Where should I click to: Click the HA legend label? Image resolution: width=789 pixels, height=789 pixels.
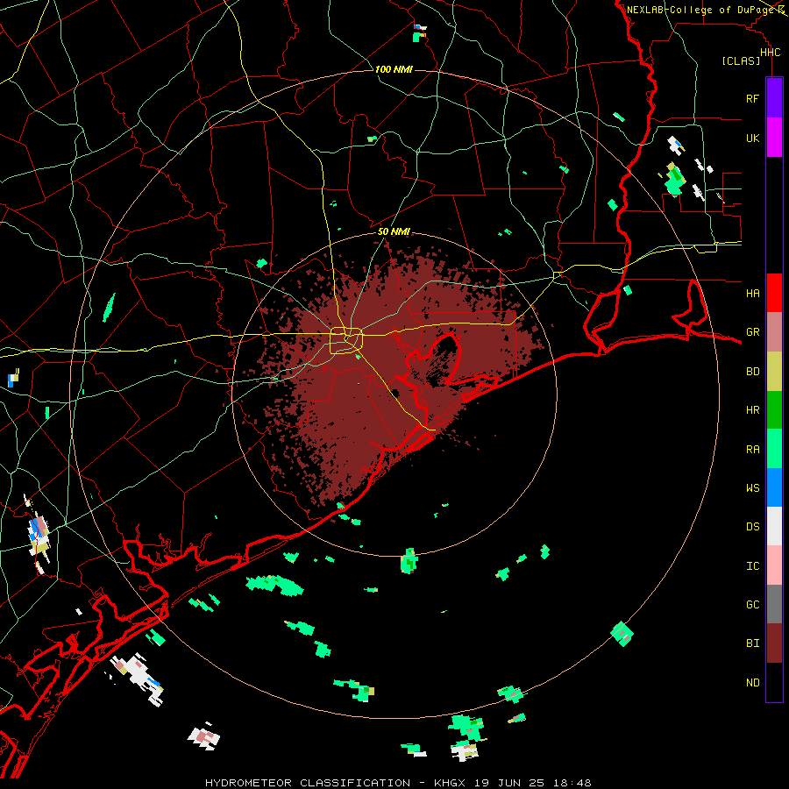tap(752, 294)
